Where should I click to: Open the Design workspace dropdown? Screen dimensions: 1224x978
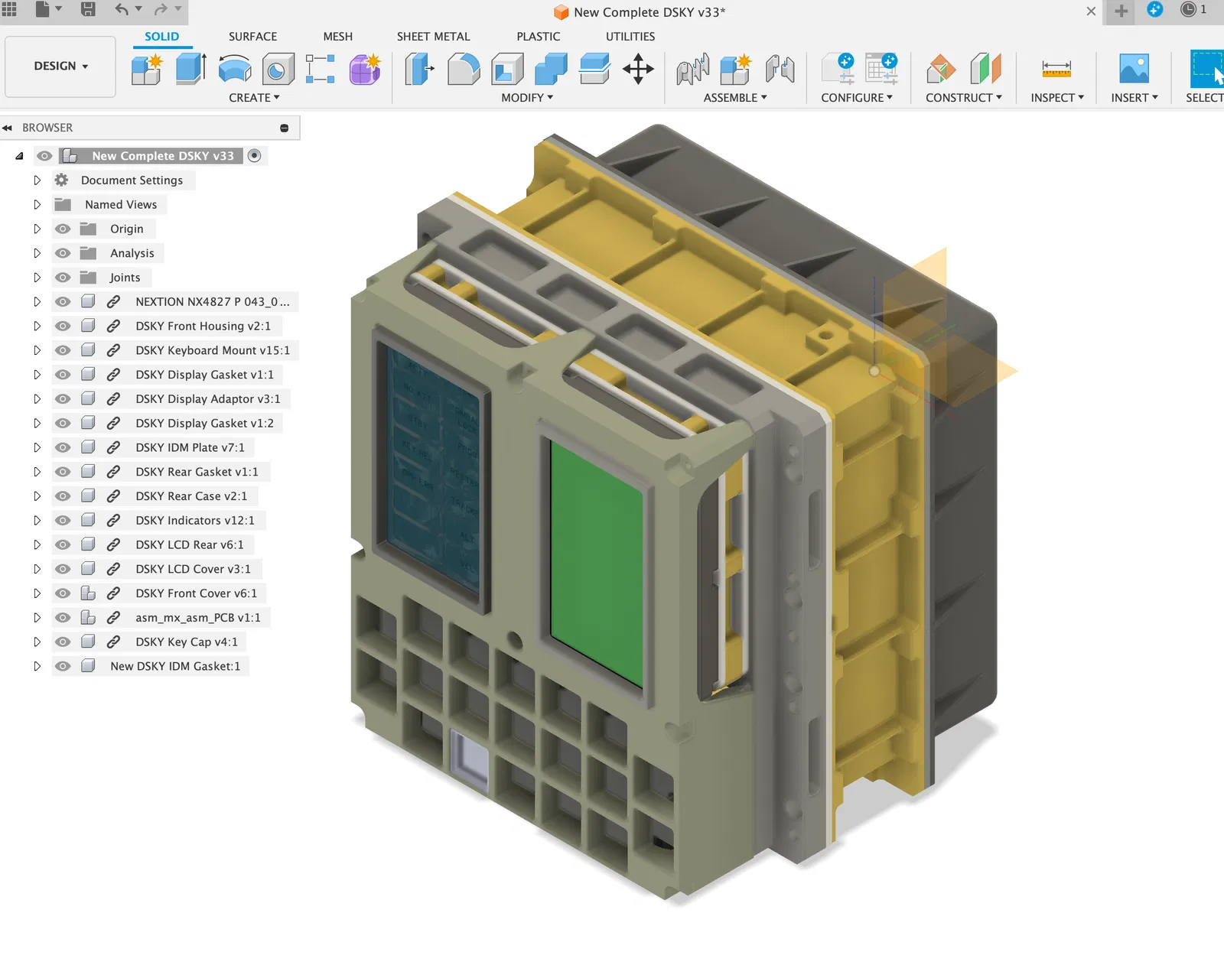(x=60, y=67)
